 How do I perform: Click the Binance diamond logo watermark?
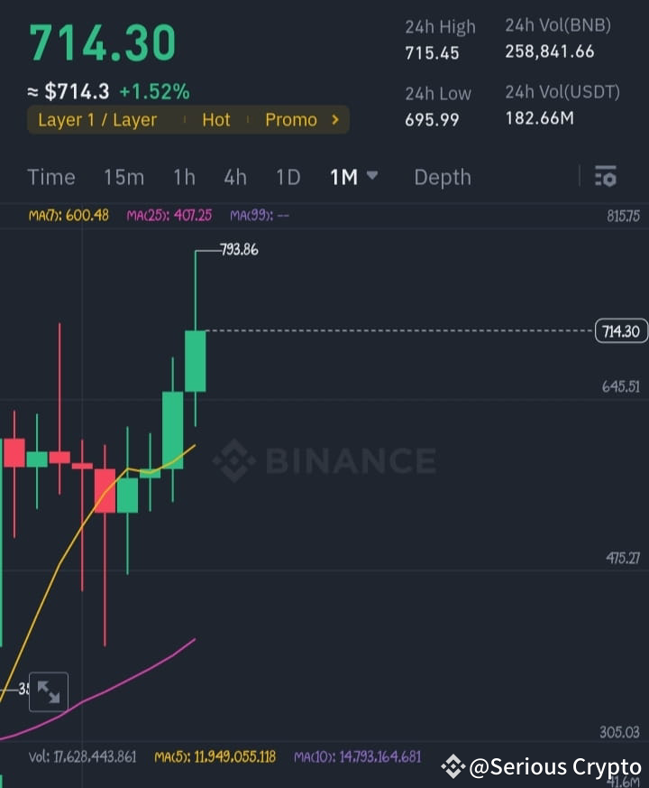[236, 461]
